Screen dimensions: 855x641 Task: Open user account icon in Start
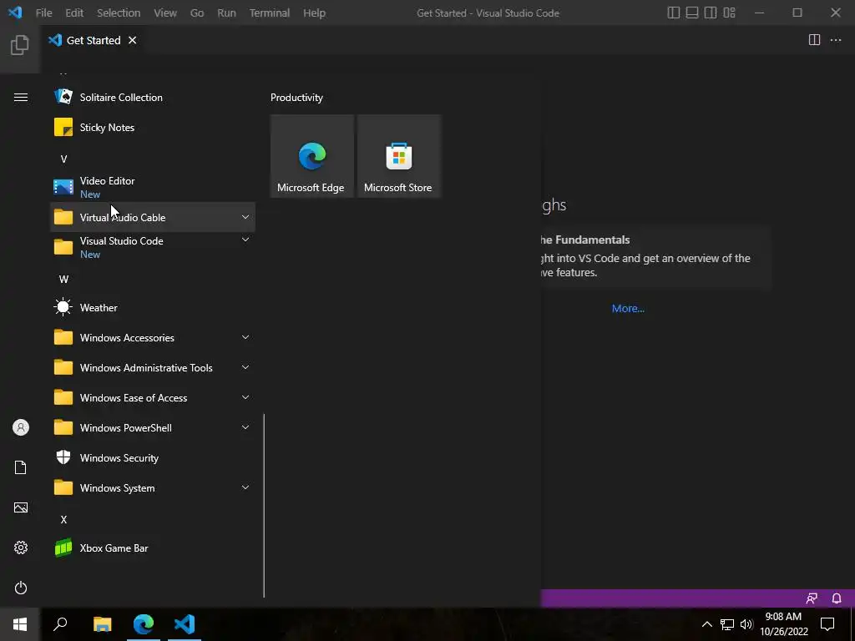(21, 427)
